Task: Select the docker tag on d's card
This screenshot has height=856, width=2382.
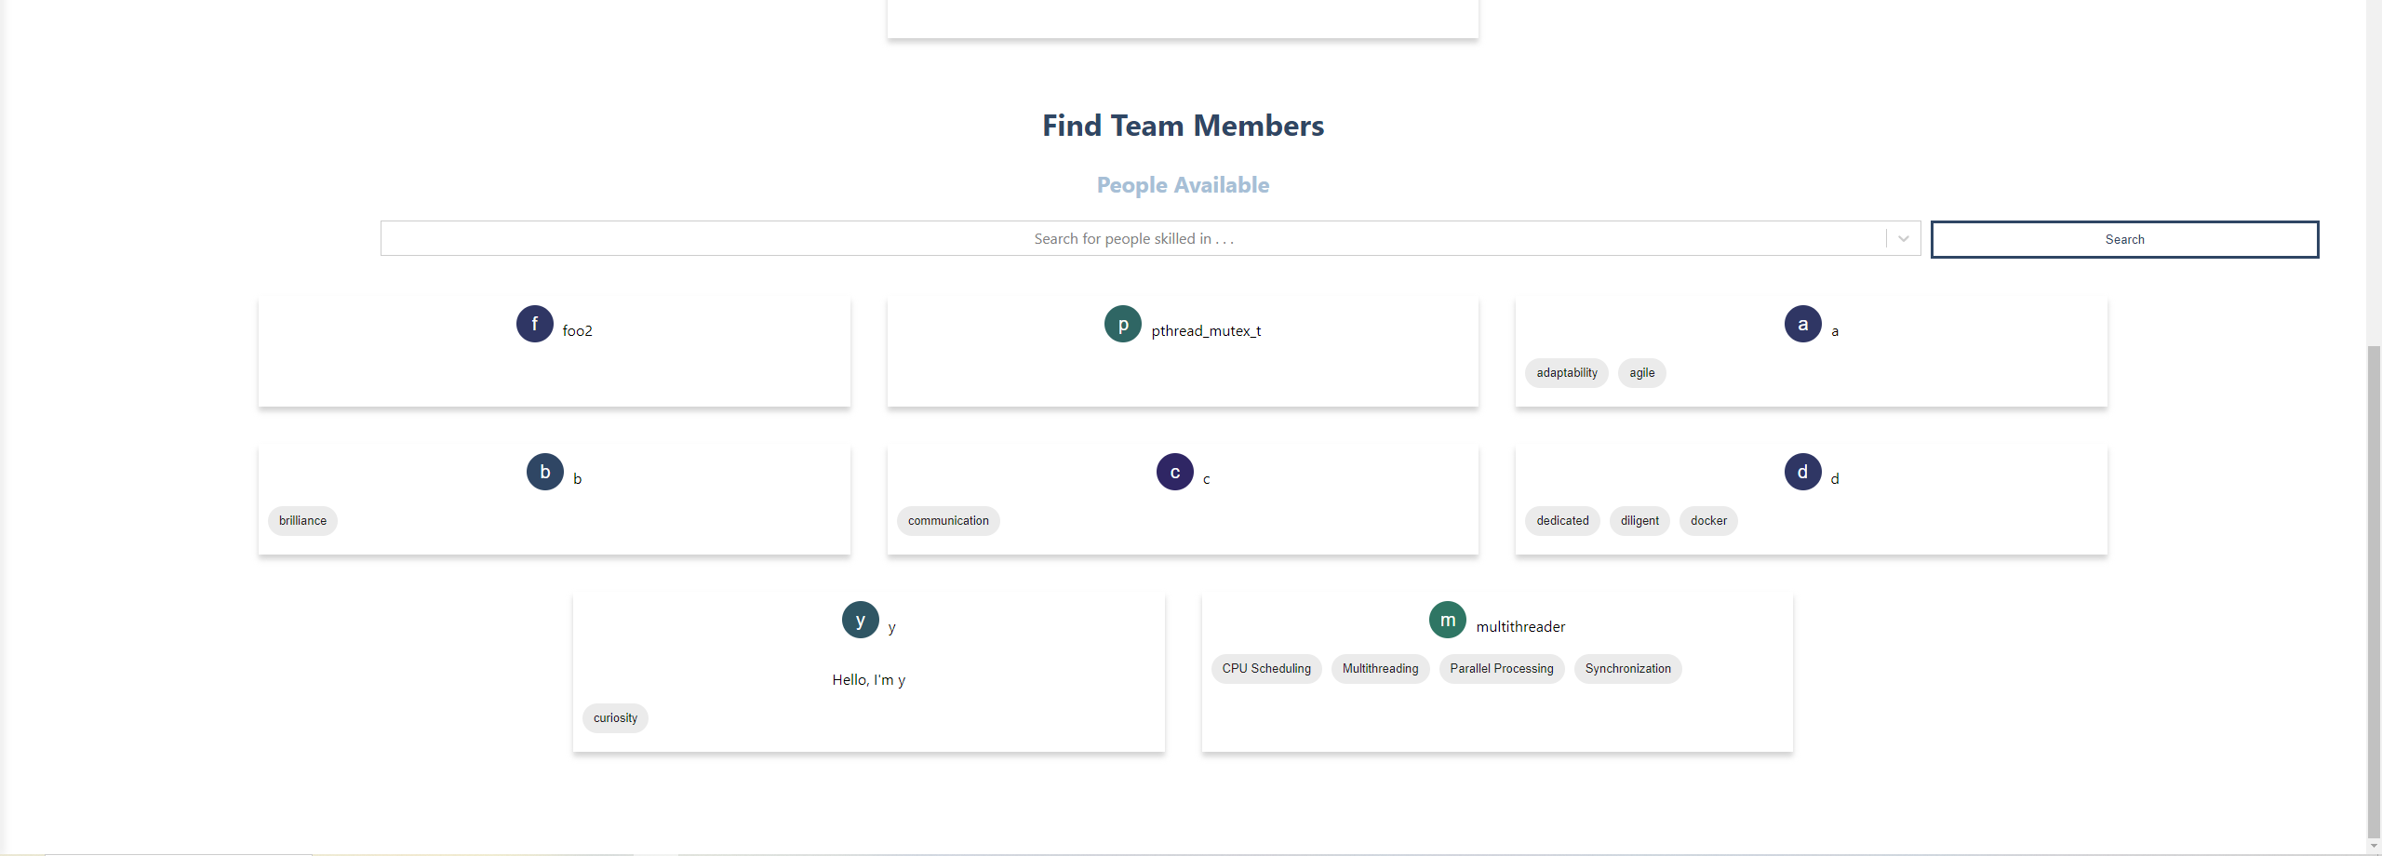Action: [x=1708, y=520]
